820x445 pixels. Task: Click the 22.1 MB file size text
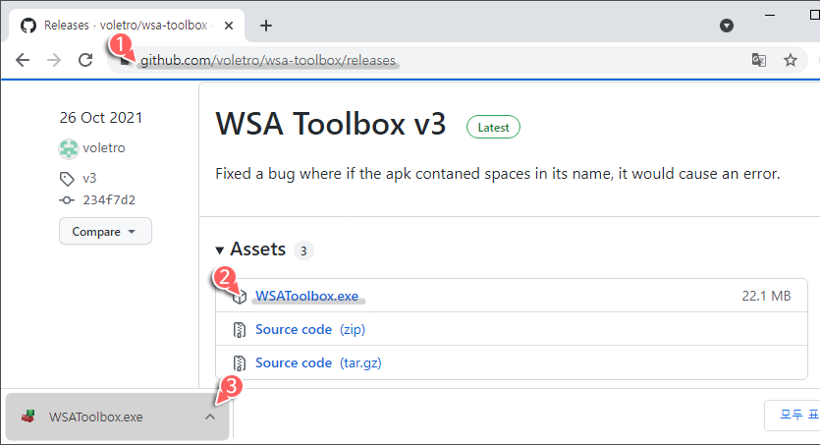[766, 296]
